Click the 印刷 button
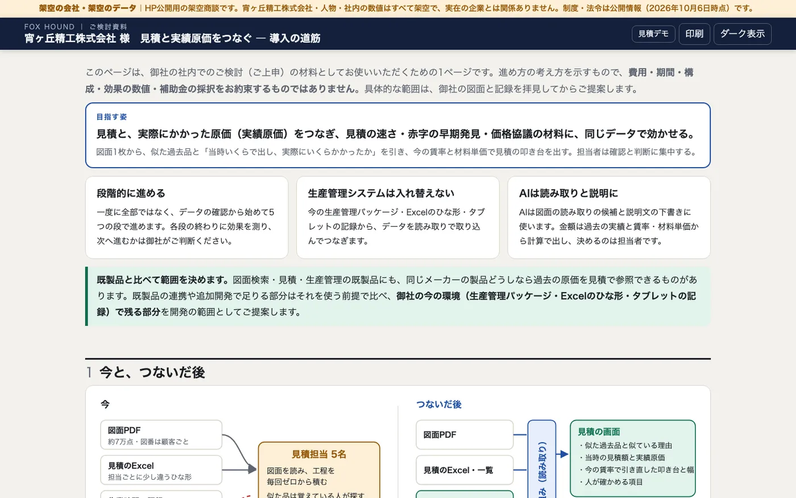796x498 pixels. 694,34
